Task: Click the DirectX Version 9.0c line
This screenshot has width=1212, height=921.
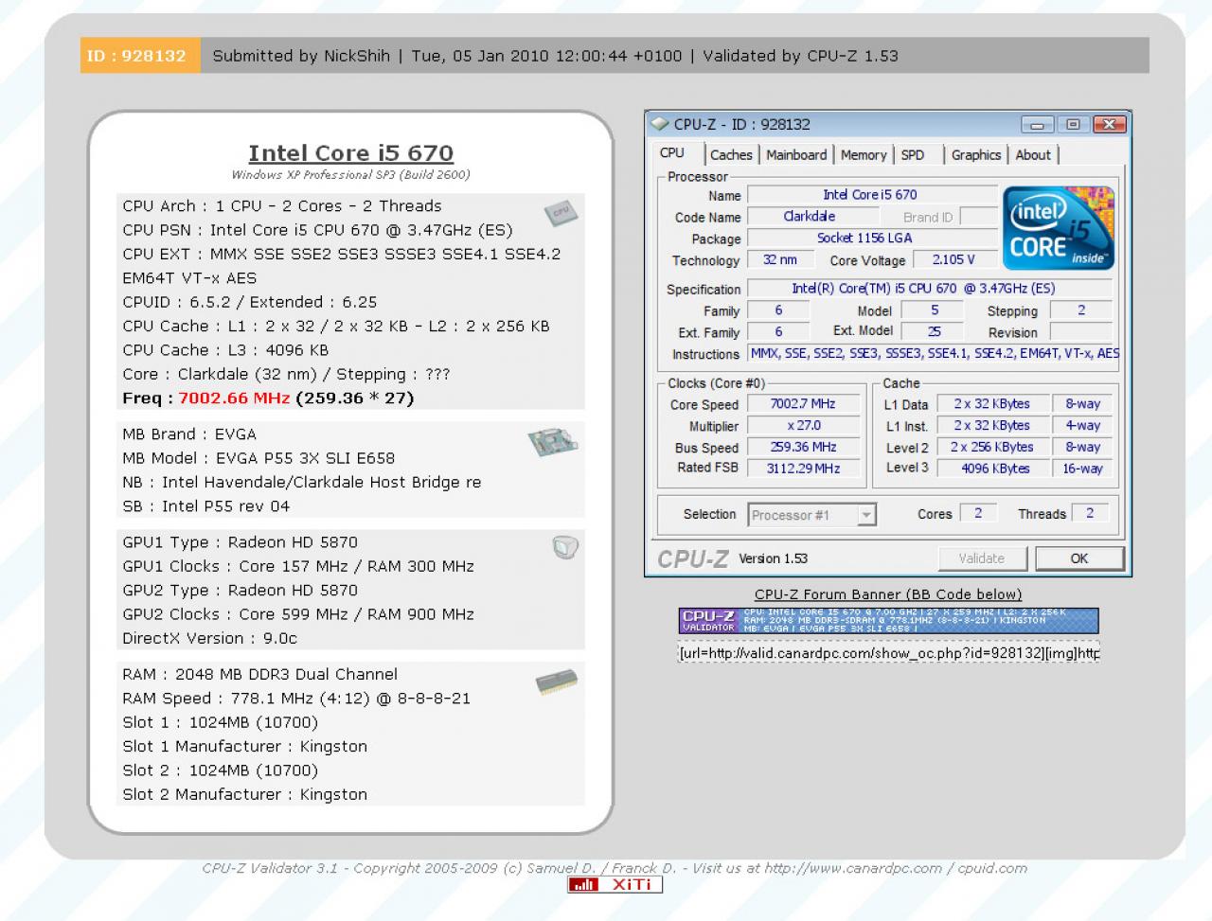Action: point(209,639)
